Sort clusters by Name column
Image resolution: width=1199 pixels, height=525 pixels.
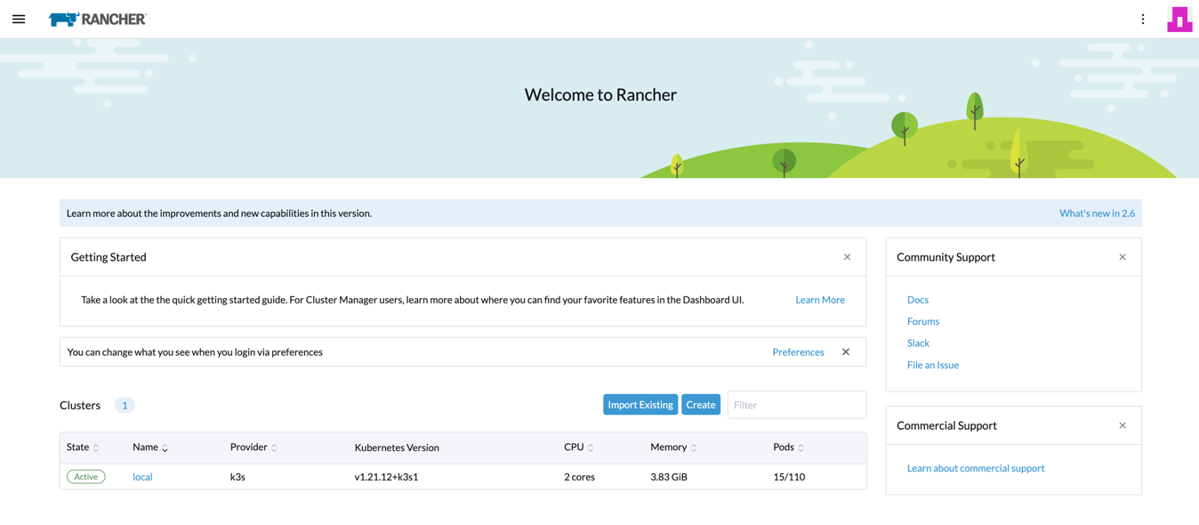click(x=150, y=448)
